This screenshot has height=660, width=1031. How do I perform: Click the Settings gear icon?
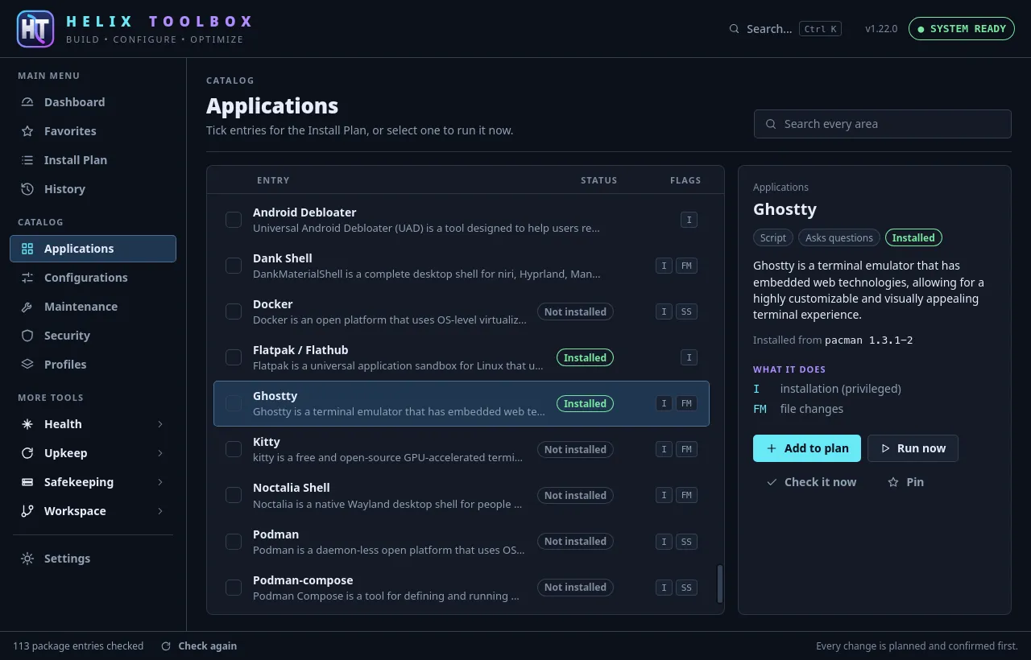27,559
